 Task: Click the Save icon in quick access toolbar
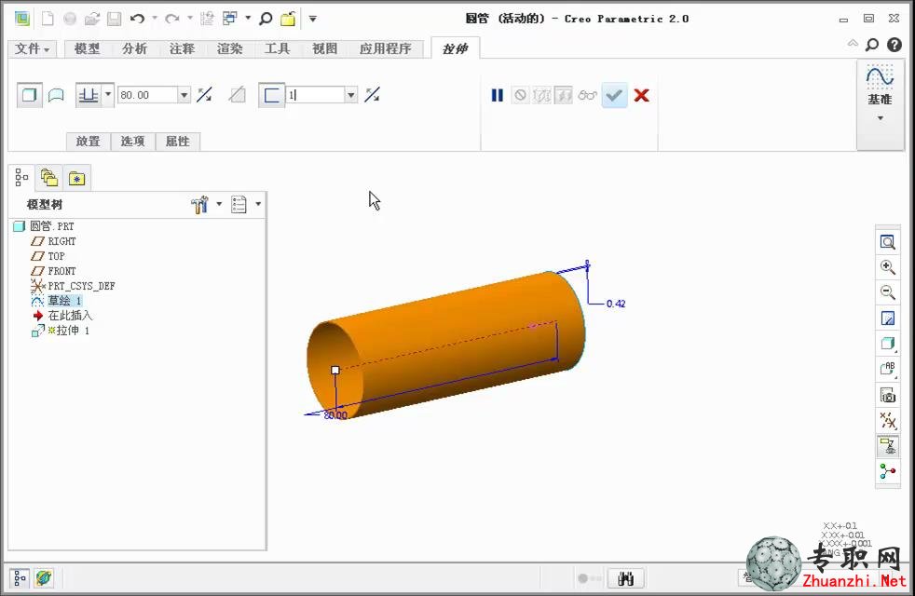[x=115, y=19]
